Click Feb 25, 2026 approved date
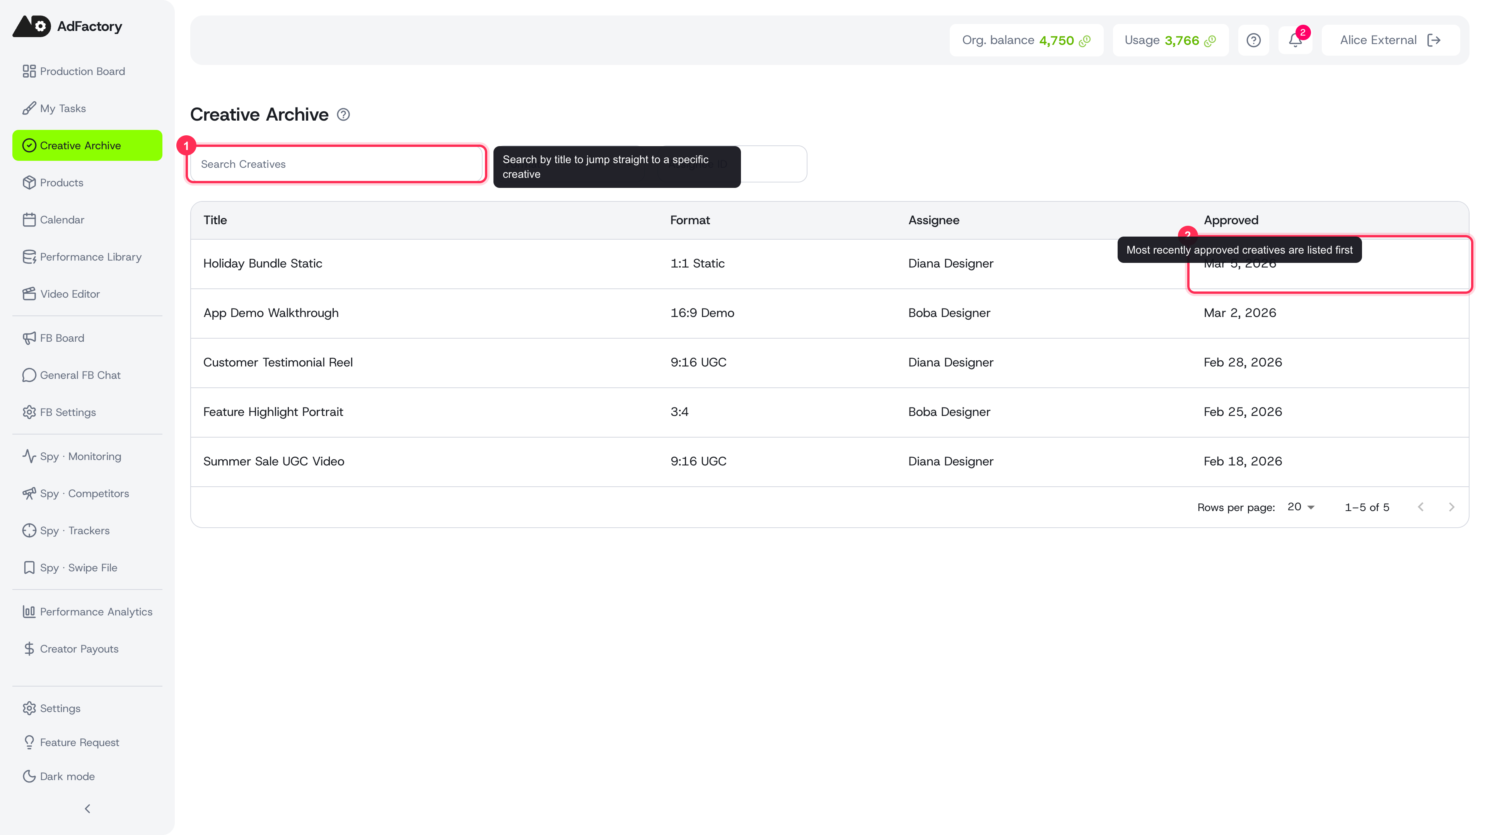Viewport: 1485px width, 835px height. pos(1242,412)
